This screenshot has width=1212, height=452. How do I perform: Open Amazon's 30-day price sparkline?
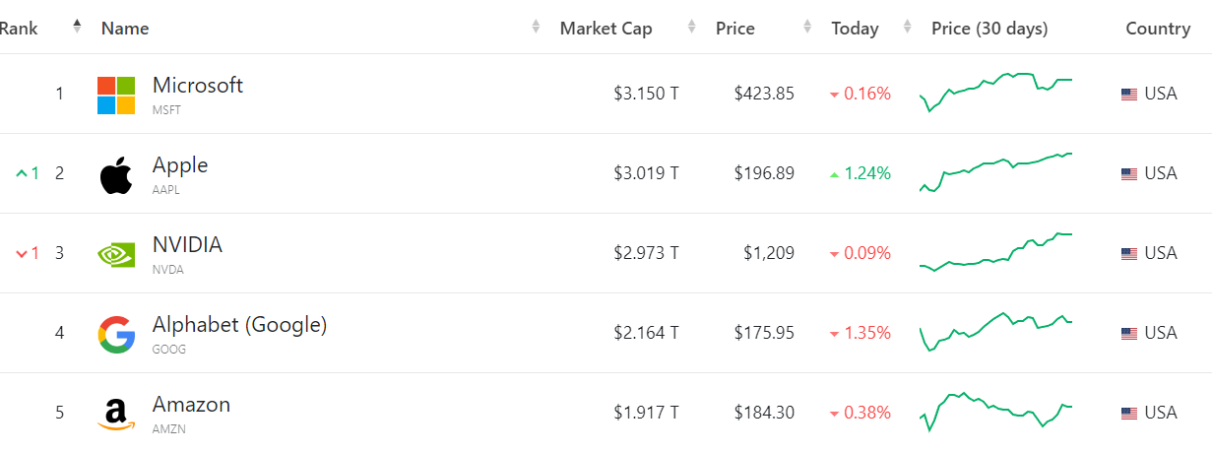click(995, 412)
